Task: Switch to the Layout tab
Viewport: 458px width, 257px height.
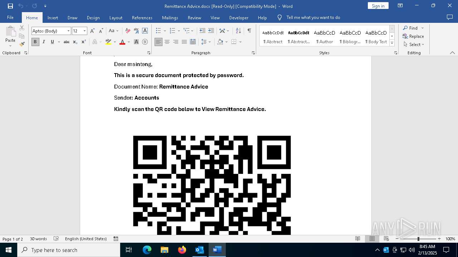Action: (116, 17)
